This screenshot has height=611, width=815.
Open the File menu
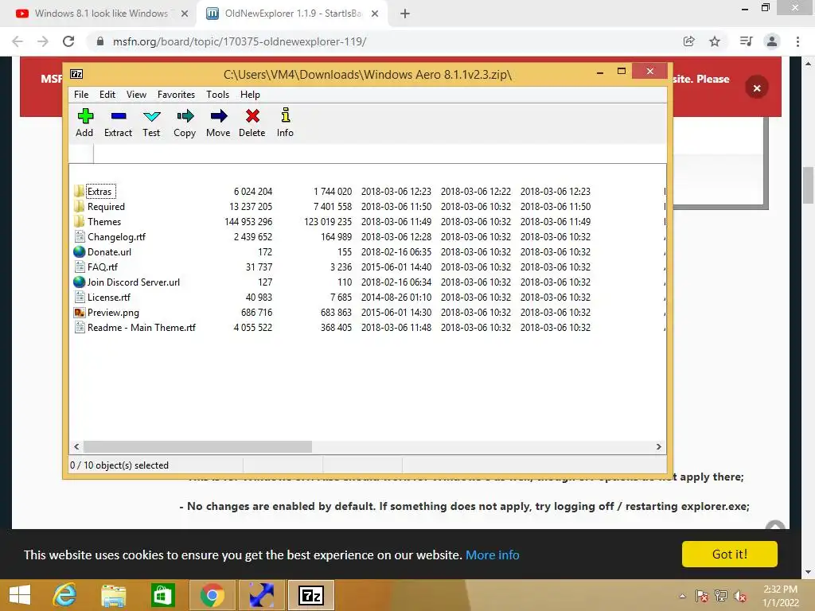click(81, 95)
